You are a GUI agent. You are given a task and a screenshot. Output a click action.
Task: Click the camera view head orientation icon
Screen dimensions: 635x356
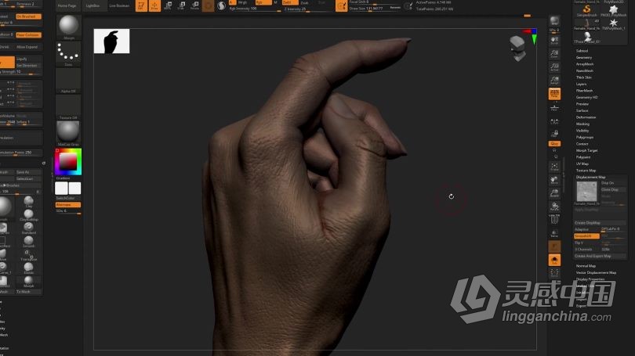[x=517, y=48]
